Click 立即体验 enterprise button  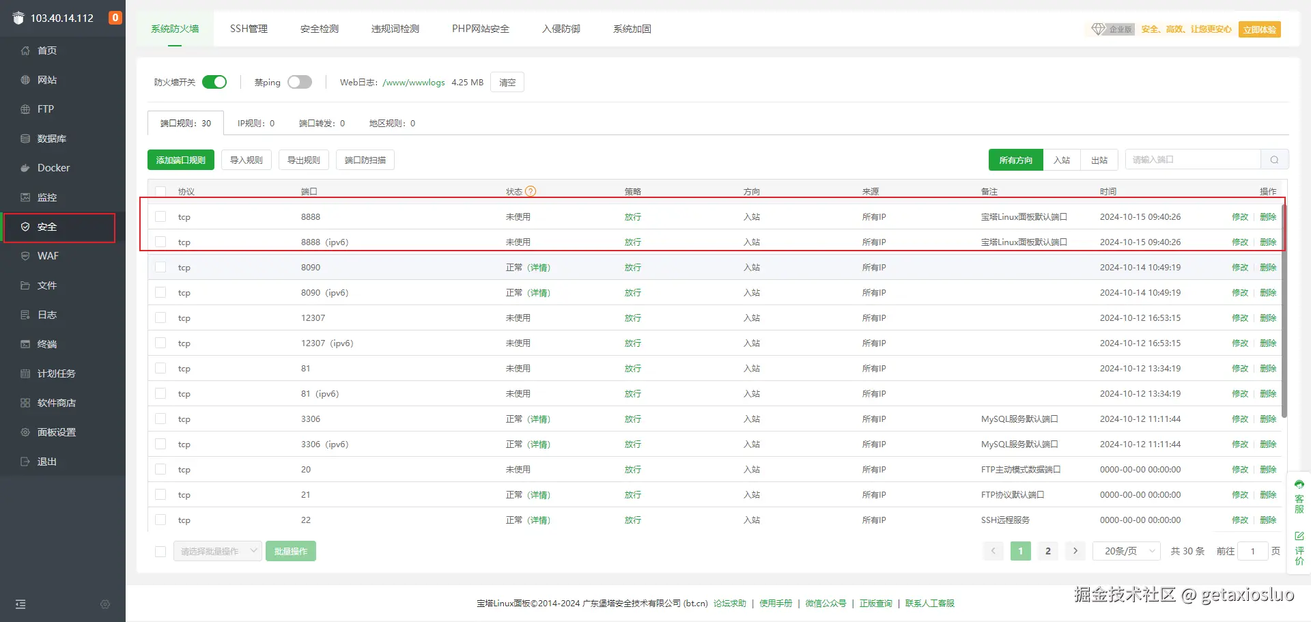pos(1260,29)
